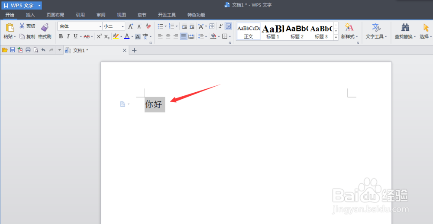Image resolution: width=433 pixels, height=224 pixels.
Task: Center align the paragraph
Action: click(168, 36)
